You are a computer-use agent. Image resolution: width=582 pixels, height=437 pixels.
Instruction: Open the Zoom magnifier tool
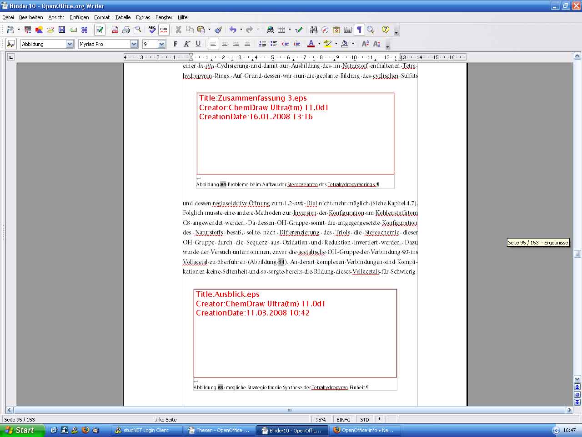(371, 30)
